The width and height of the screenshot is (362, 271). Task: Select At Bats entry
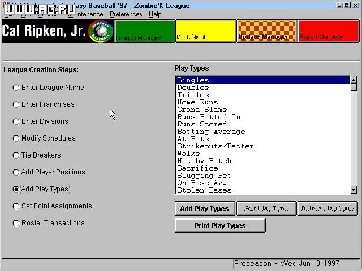(262, 139)
